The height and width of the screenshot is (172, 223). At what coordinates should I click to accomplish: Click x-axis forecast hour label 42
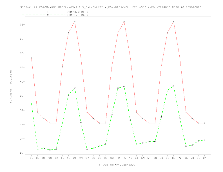tap(118, 158)
